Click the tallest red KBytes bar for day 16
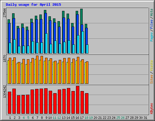 click(77, 100)
